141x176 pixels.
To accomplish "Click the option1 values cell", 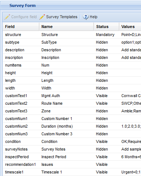I will coord(130,42).
